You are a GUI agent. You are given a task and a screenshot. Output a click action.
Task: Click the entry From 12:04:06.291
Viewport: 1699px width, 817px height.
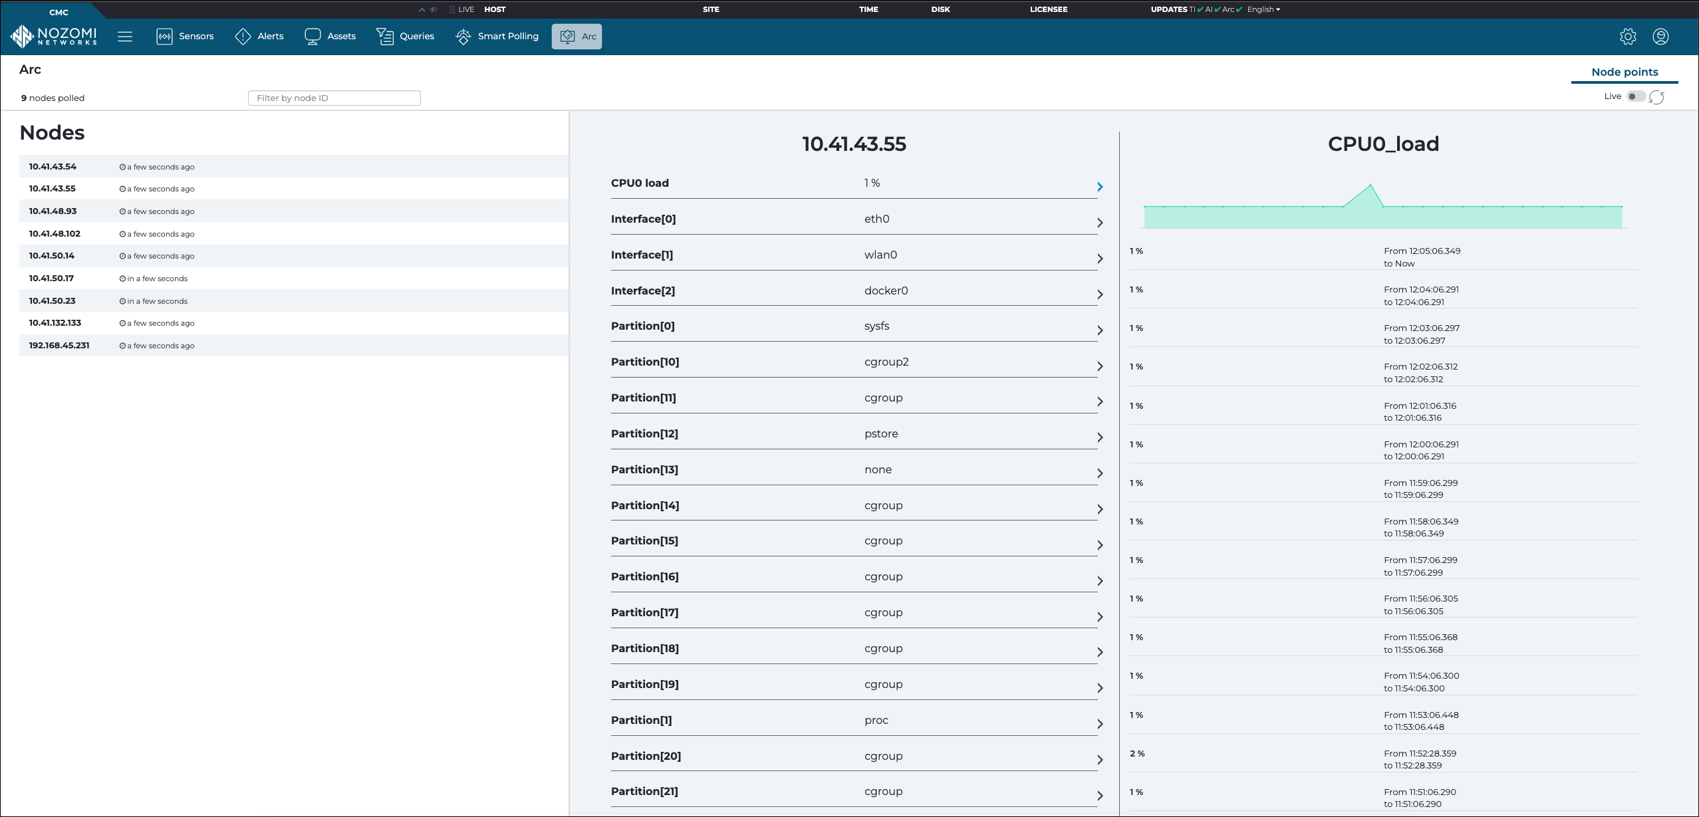[x=1383, y=295]
